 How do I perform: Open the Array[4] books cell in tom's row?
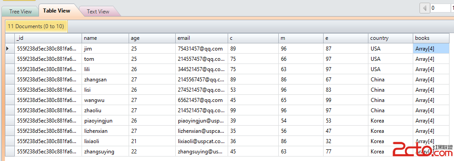click(431, 59)
